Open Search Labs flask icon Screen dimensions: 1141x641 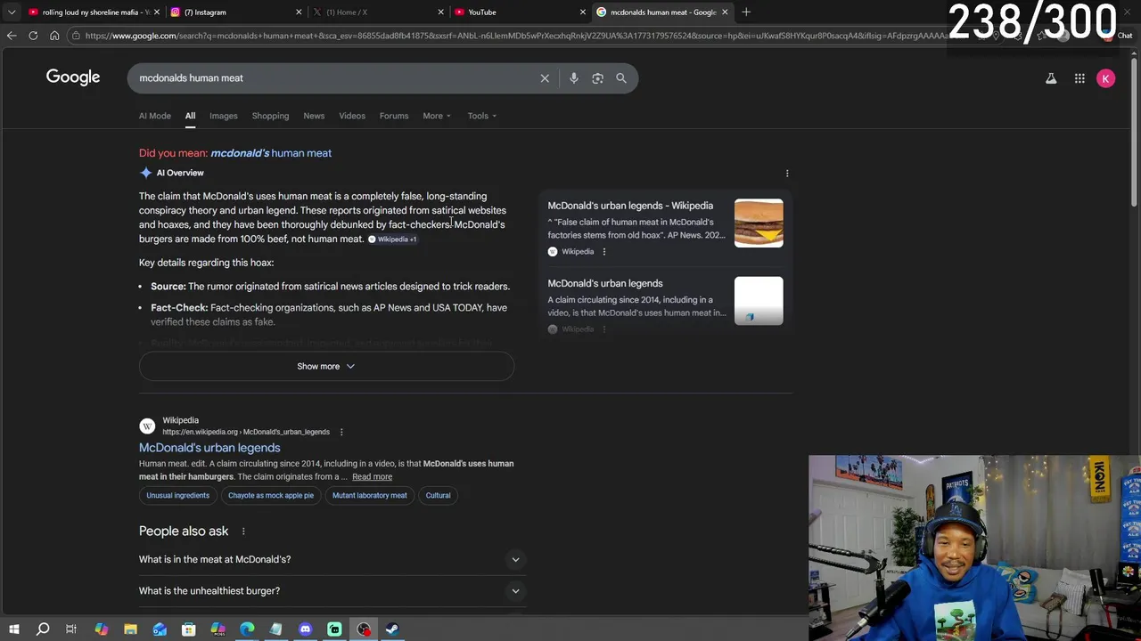click(x=1051, y=78)
